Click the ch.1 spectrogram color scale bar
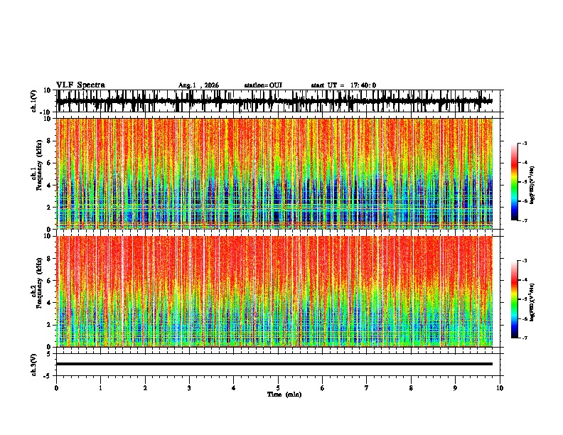The width and height of the screenshot is (563, 435). tap(515, 182)
